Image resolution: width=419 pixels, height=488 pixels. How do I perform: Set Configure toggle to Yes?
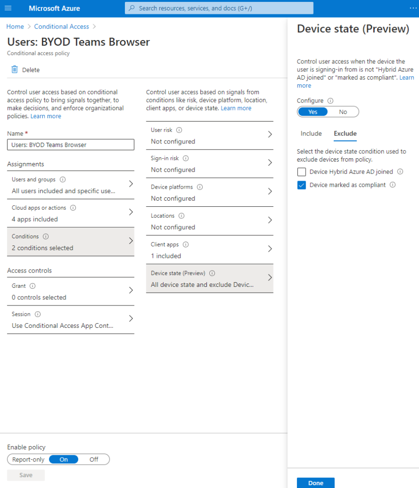tap(313, 112)
